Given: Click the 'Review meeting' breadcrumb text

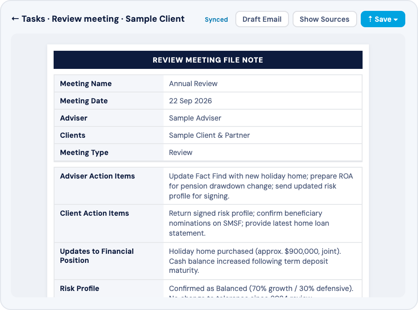Looking at the screenshot, I should [x=85, y=19].
